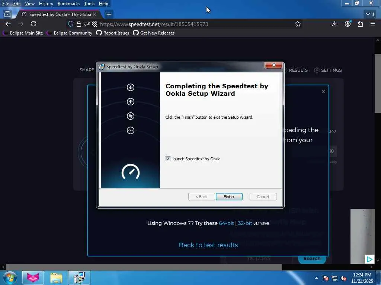
Task: Open Eclipse Main Site bookmark
Action: (x=23, y=33)
